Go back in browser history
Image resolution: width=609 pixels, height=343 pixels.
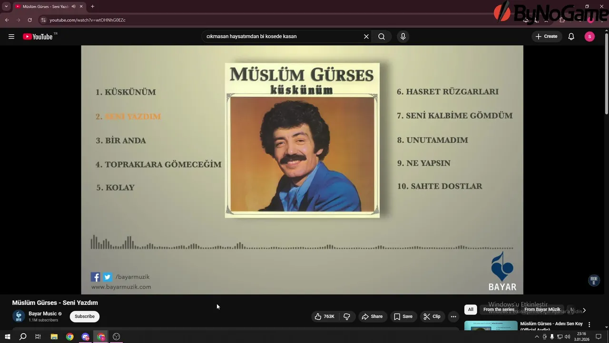click(7, 20)
